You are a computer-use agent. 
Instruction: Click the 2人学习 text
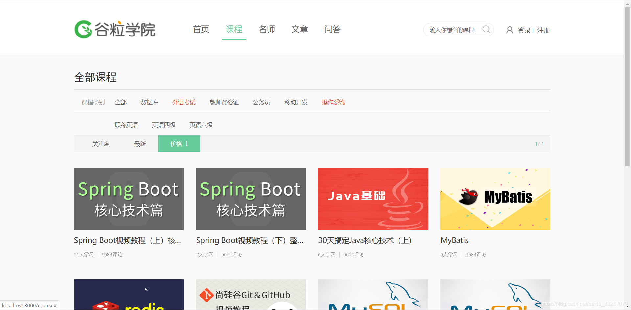point(205,255)
